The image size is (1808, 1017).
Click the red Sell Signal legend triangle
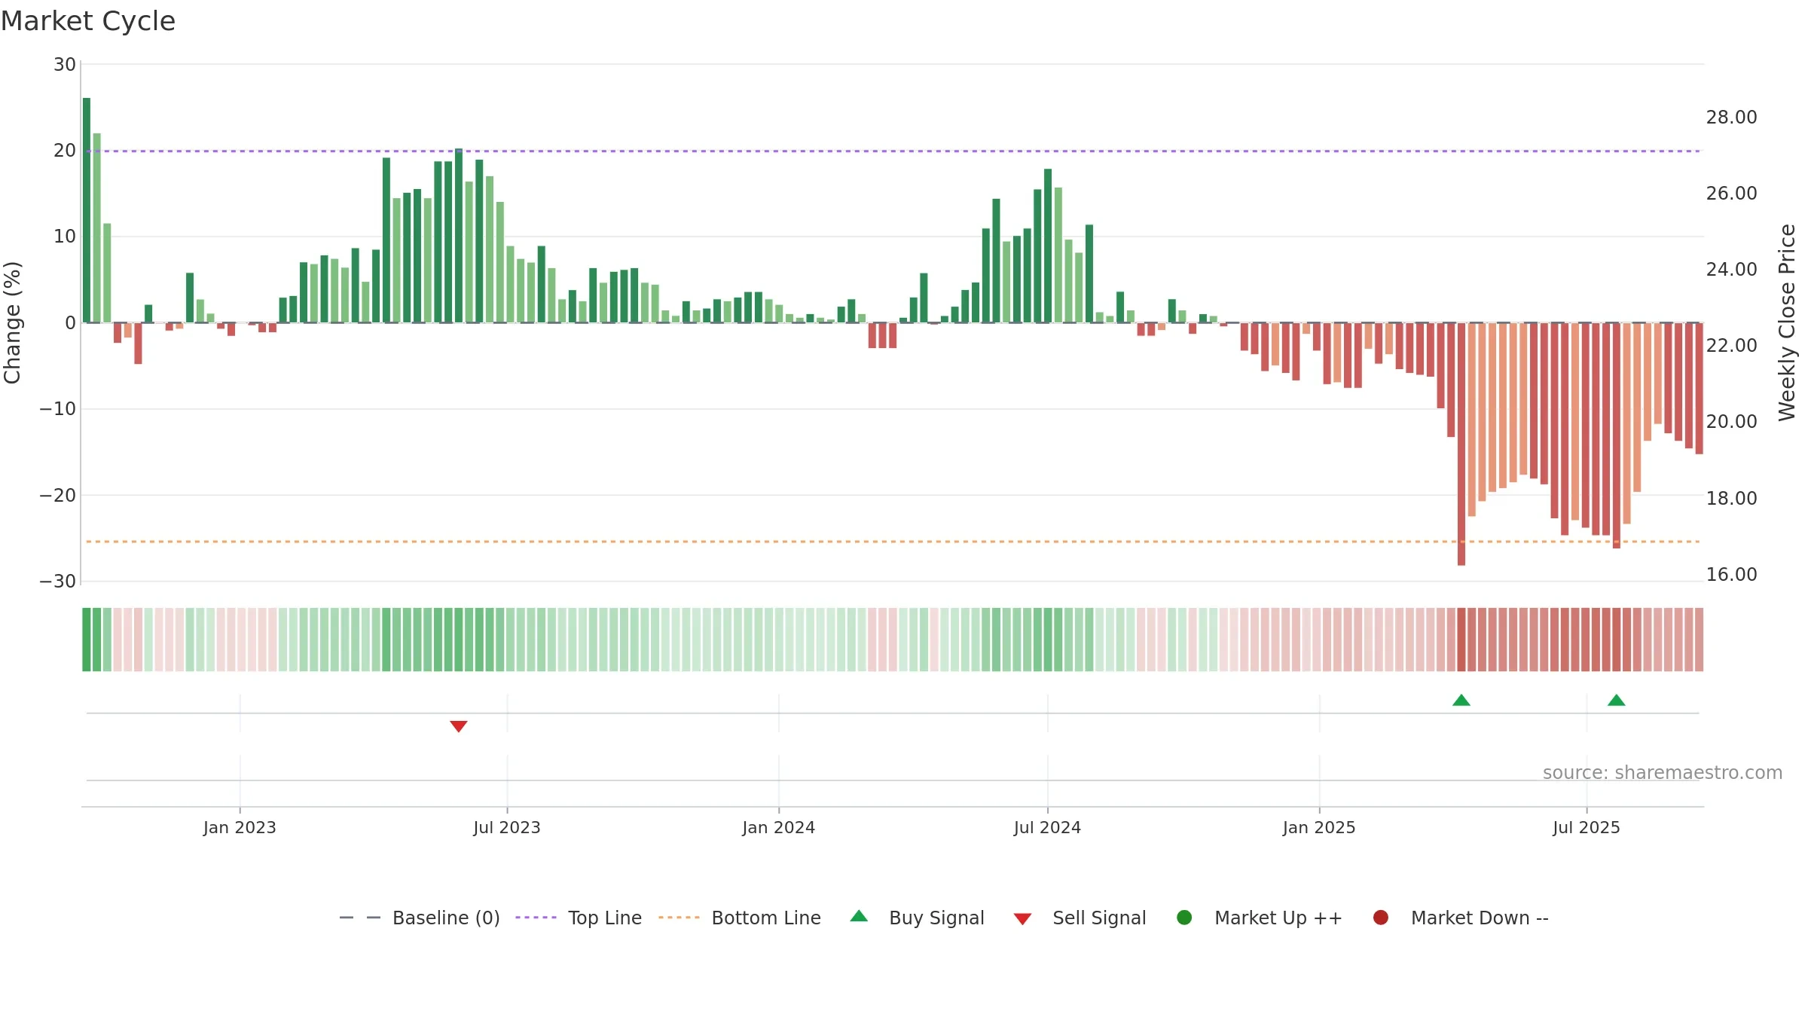click(1022, 919)
